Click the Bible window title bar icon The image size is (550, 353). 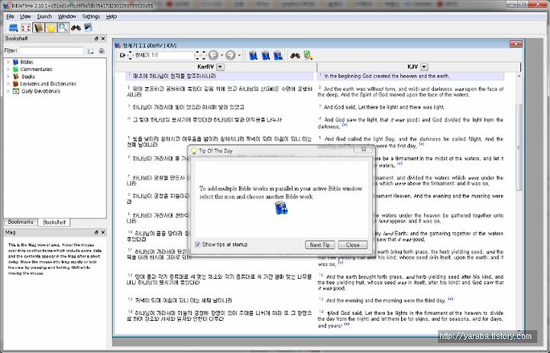click(x=118, y=45)
